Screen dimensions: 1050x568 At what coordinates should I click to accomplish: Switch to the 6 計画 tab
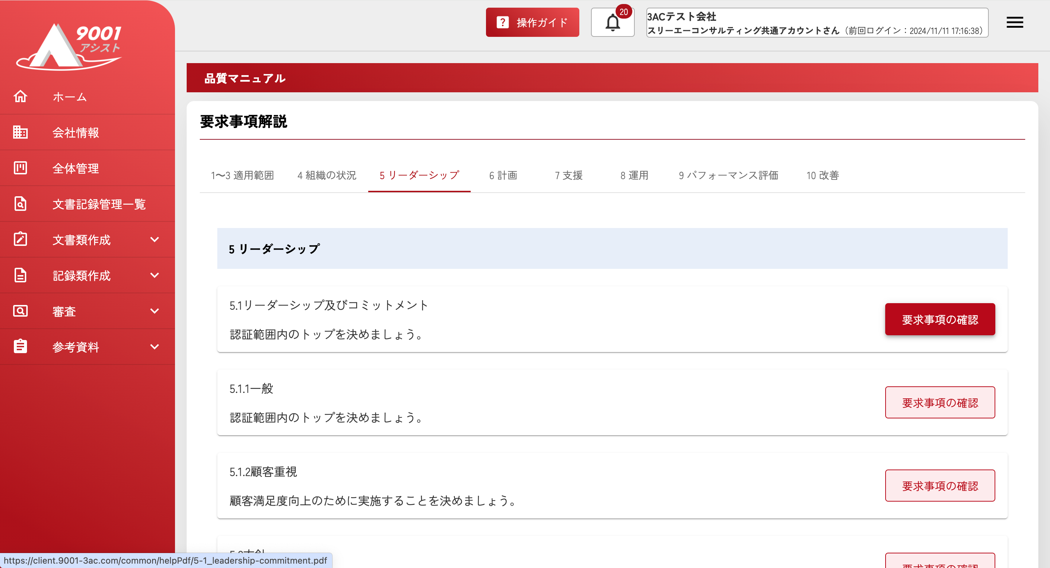pyautogui.click(x=503, y=175)
